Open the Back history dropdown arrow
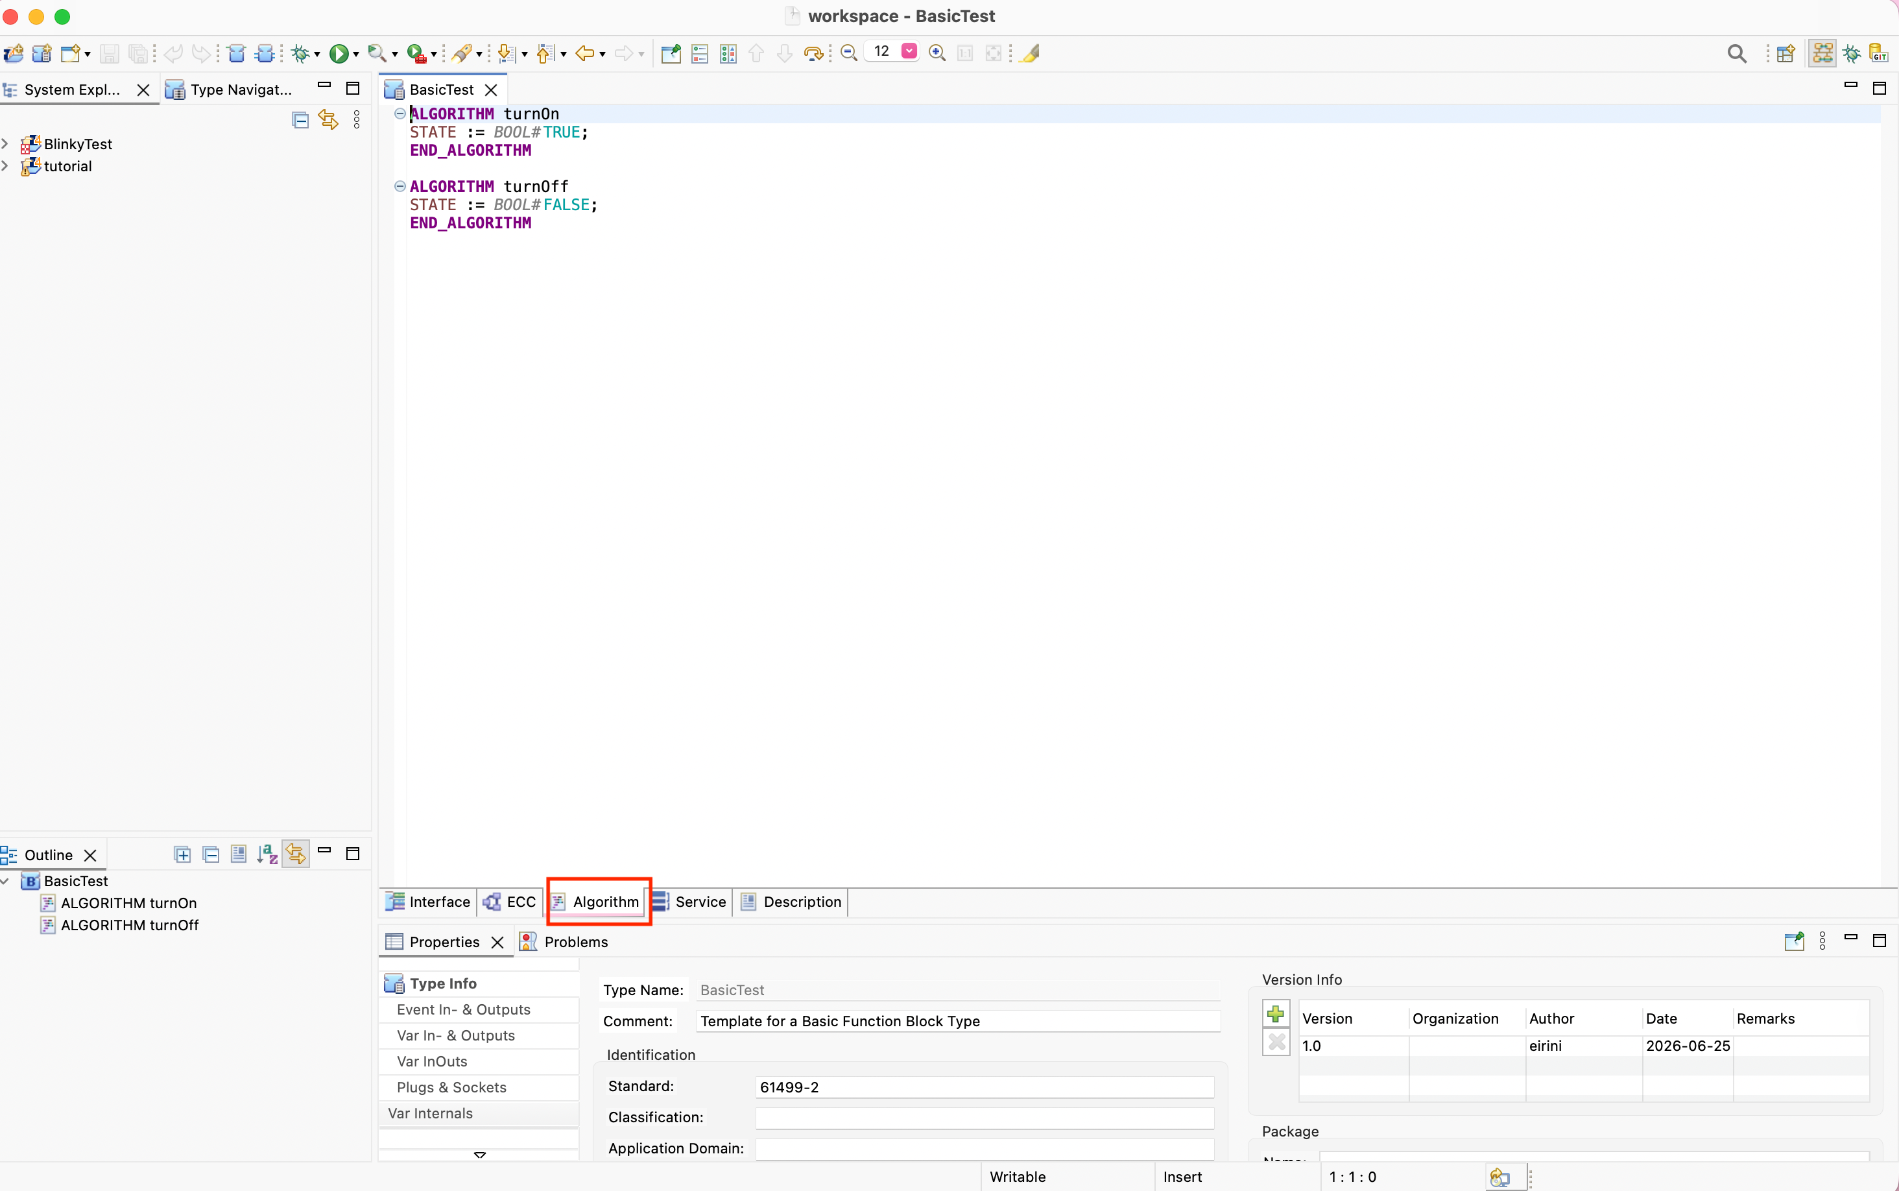Image resolution: width=1899 pixels, height=1191 pixels. 603,54
